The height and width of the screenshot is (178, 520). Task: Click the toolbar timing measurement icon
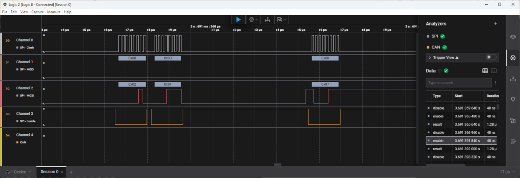click(x=267, y=19)
